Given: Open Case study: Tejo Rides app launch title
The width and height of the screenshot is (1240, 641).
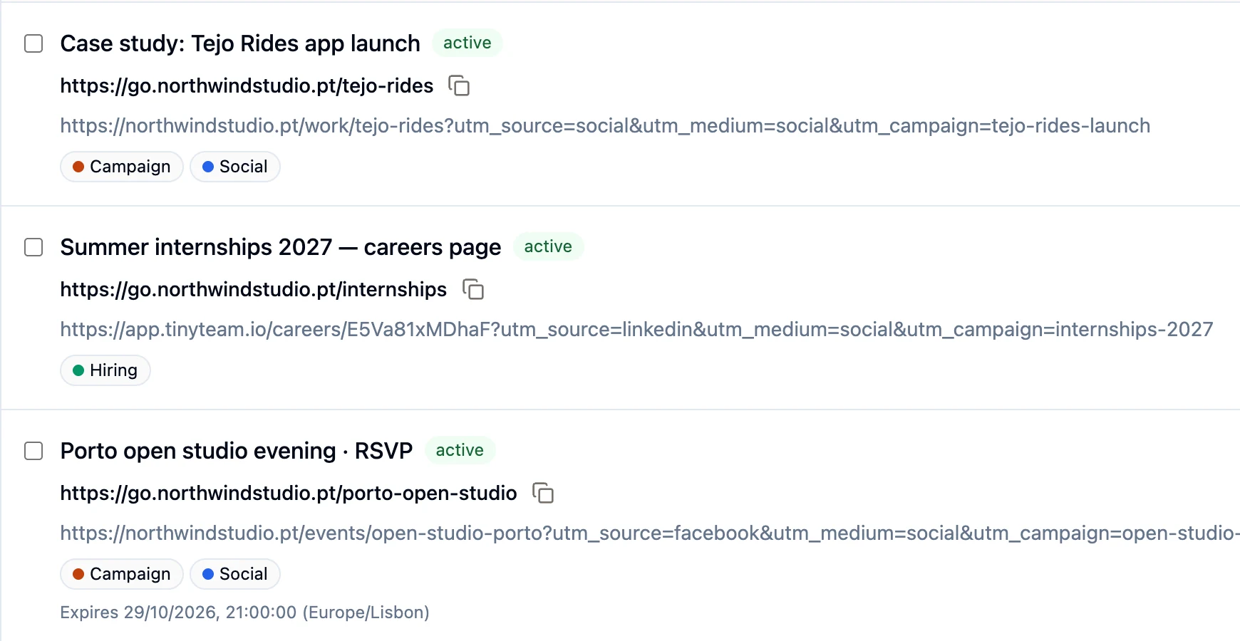Looking at the screenshot, I should 240,43.
